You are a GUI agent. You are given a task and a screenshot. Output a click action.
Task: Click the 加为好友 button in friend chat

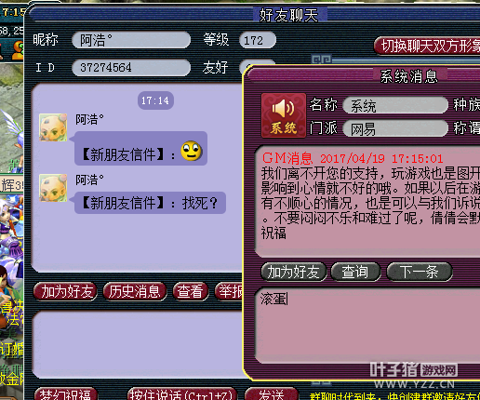(65, 291)
